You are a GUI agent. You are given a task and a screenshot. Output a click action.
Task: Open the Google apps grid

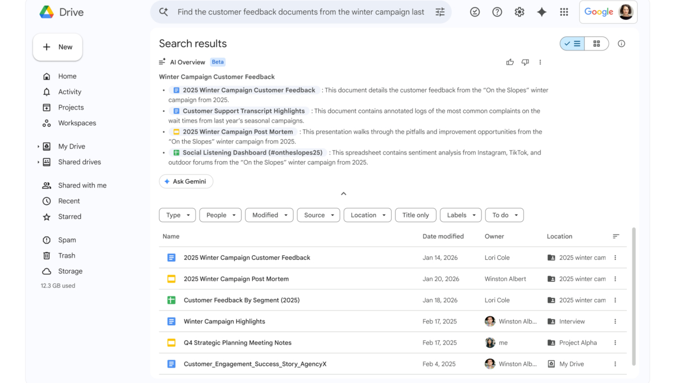[564, 11]
